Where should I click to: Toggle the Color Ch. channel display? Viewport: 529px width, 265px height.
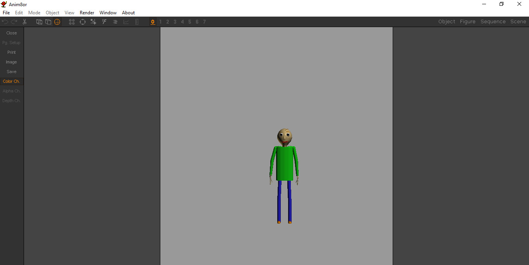click(11, 81)
